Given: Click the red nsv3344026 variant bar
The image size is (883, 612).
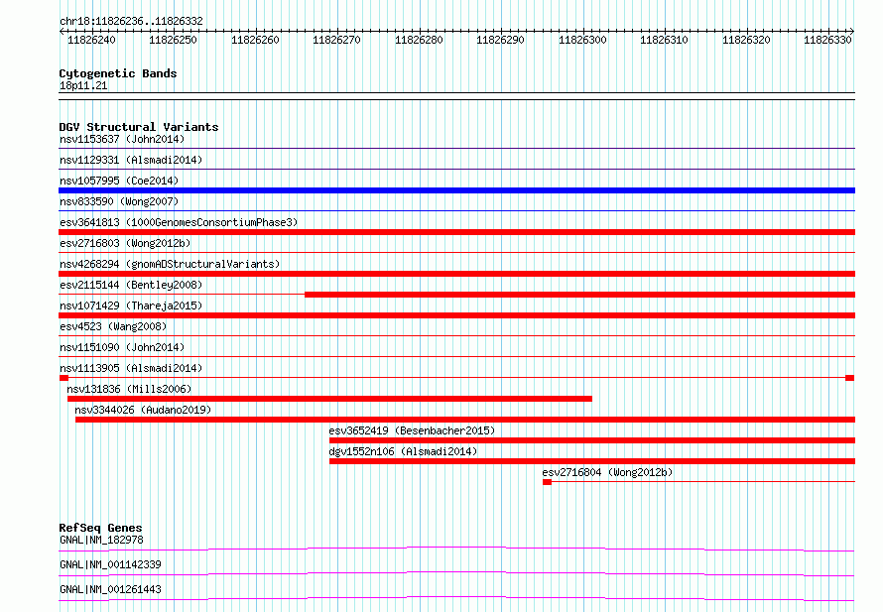Looking at the screenshot, I should coord(465,420).
